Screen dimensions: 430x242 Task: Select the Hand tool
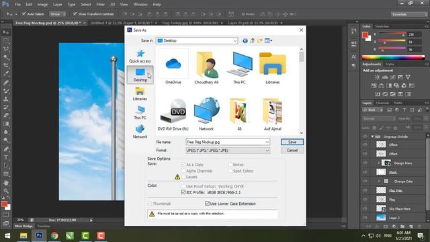click(6, 182)
